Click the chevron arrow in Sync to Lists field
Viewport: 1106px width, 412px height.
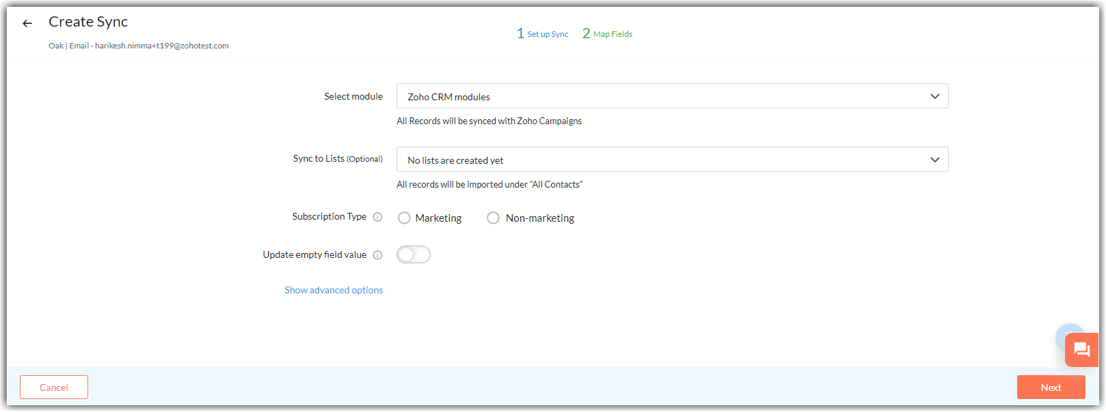tap(934, 160)
